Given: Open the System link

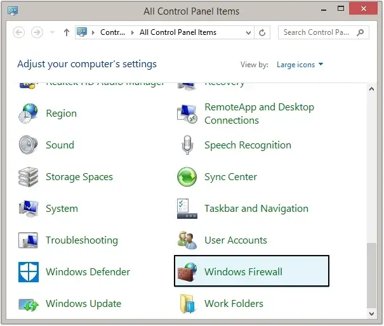Looking at the screenshot, I should point(62,209).
